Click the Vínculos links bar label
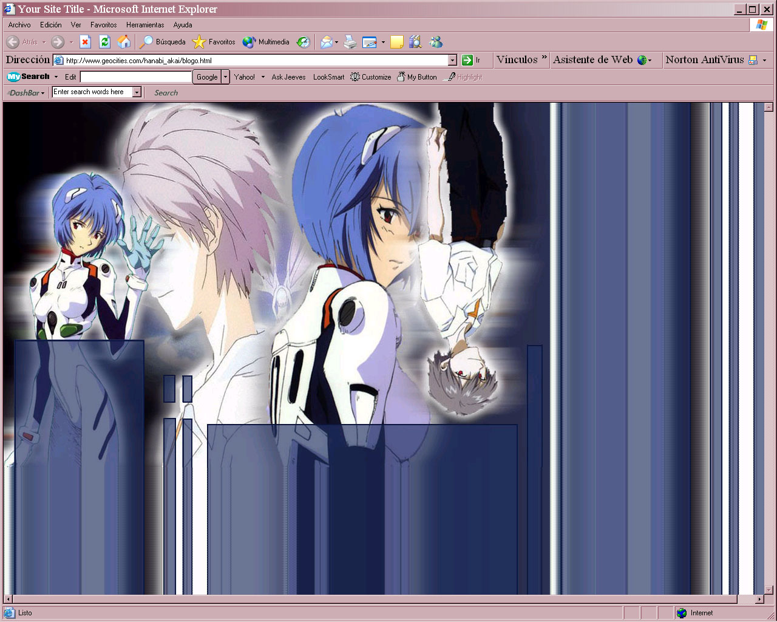 [x=517, y=60]
